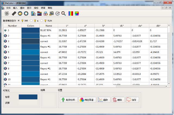Click the Name column header
This screenshot has width=174, height=115.
(x=49, y=26)
